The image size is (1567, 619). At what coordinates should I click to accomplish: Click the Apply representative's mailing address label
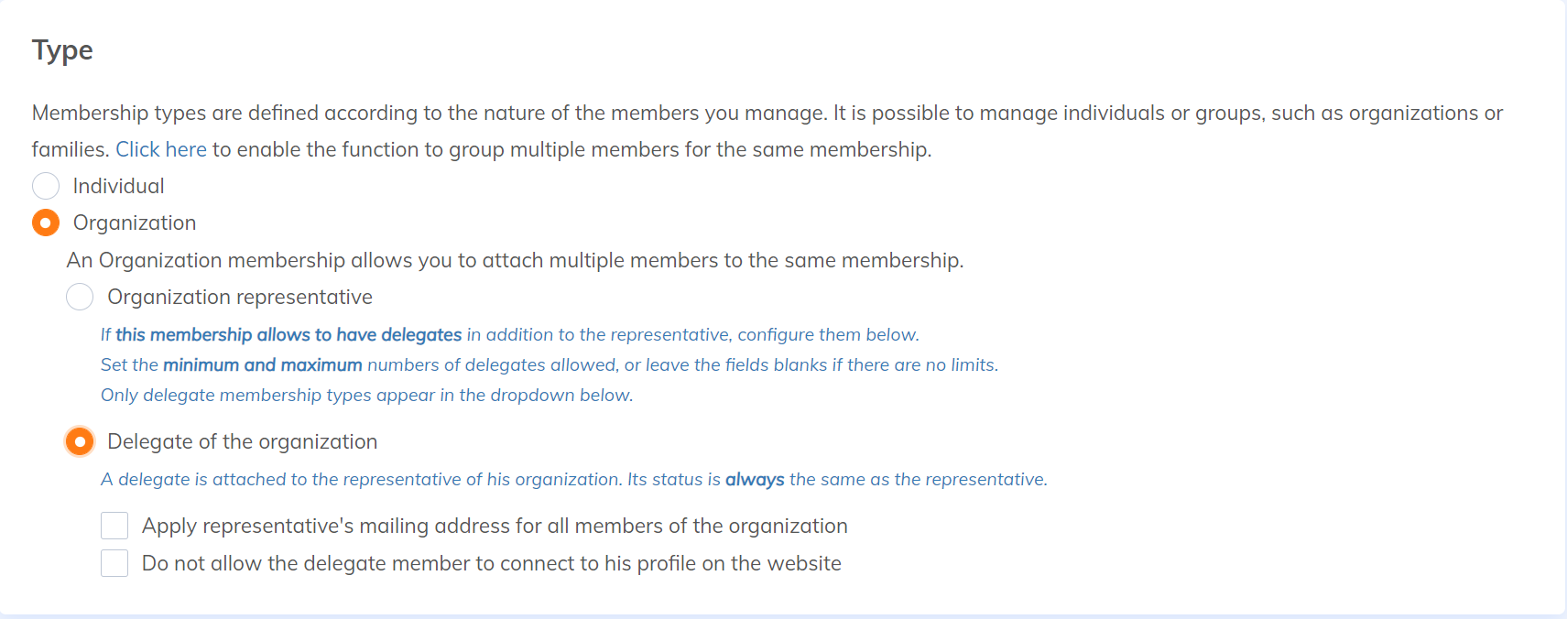495,526
